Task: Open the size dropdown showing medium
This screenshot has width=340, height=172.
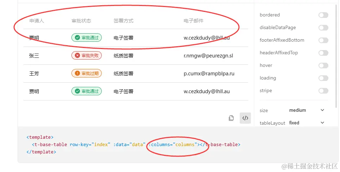Action: (x=307, y=110)
